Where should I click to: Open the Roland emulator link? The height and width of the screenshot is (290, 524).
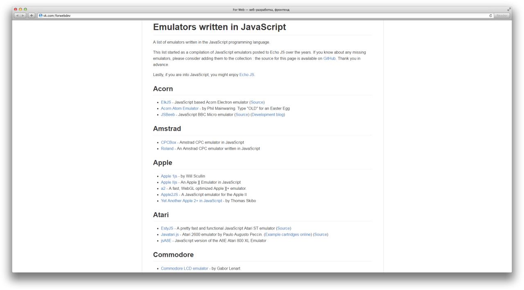167,148
